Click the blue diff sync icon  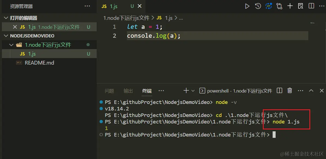[x=269, y=6]
